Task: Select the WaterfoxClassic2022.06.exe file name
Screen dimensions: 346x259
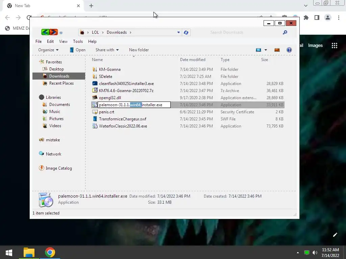Action: click(123, 126)
